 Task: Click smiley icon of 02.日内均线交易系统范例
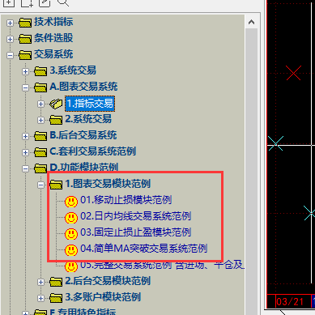tap(71, 218)
